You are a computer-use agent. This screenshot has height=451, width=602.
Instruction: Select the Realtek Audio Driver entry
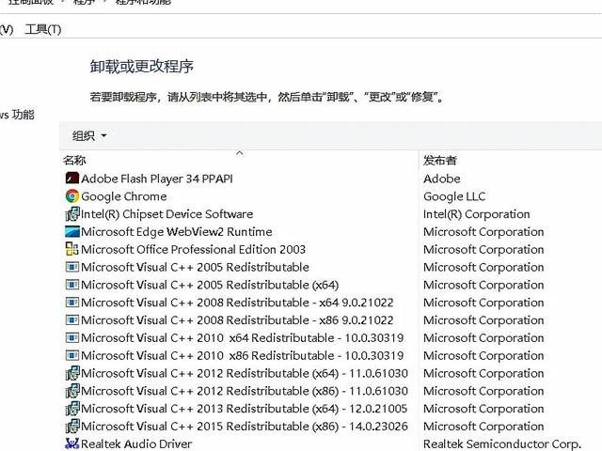click(x=136, y=443)
